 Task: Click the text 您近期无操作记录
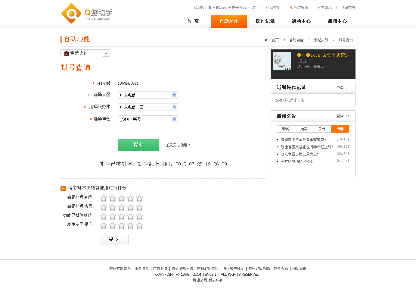point(290,100)
